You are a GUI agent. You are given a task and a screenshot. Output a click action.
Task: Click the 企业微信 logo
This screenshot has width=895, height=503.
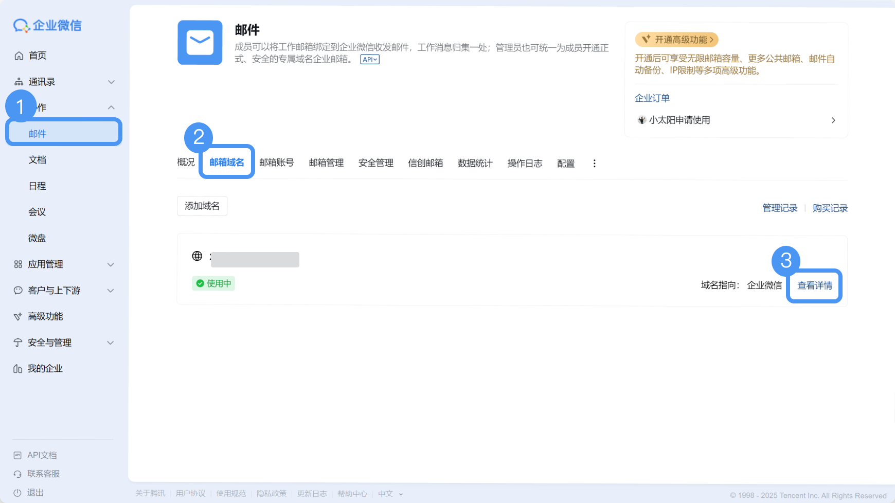tap(47, 25)
